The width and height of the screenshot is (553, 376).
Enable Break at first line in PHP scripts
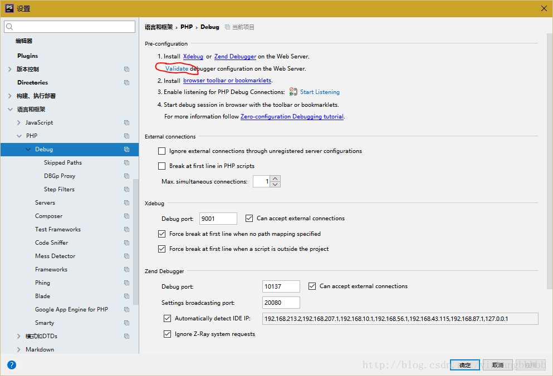[x=162, y=166]
